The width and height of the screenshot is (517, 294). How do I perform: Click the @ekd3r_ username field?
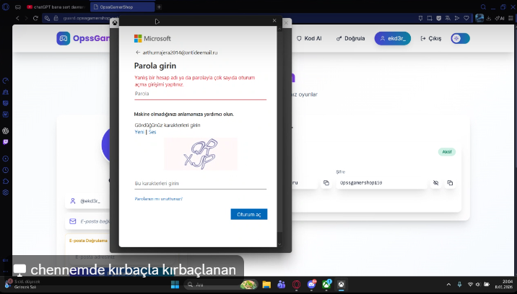87,201
